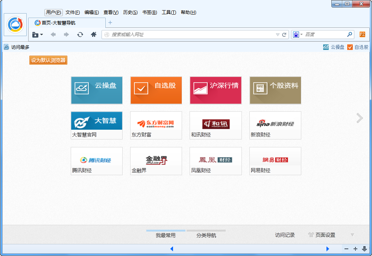Screen dimensions: 372x256
Task: Expand the bookmarks folder dropdown arrow
Action: (42, 35)
